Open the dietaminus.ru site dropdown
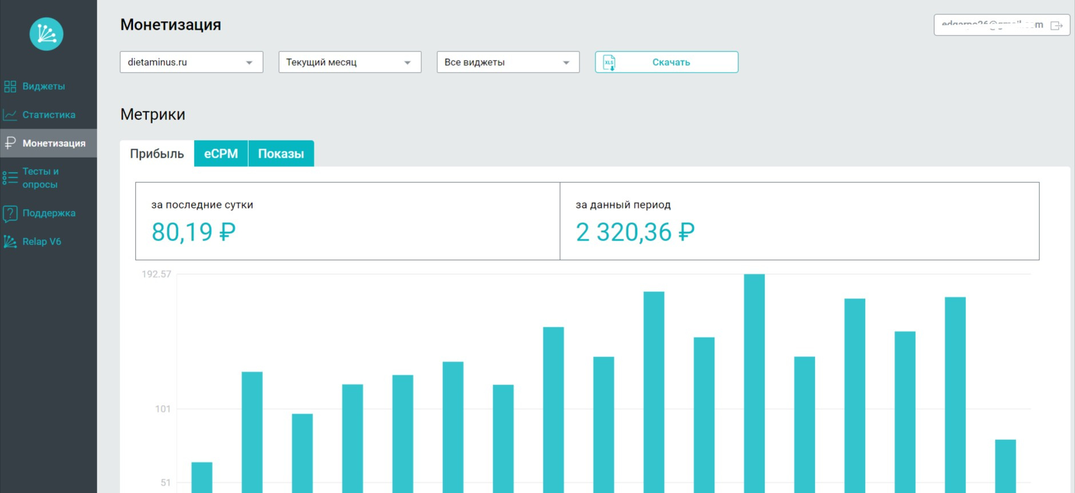1075x493 pixels. point(191,62)
